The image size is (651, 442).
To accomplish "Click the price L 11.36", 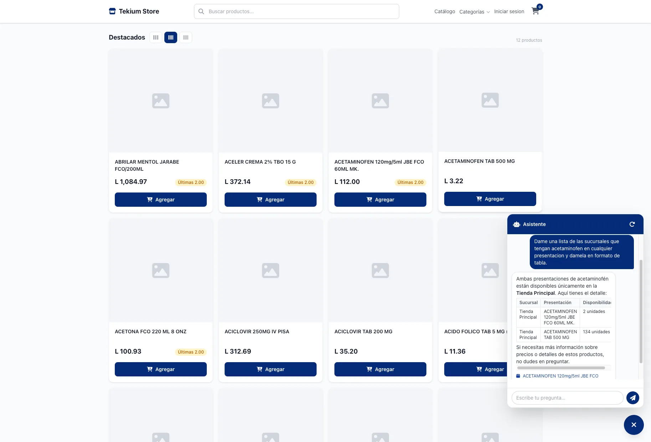I will tap(455, 351).
